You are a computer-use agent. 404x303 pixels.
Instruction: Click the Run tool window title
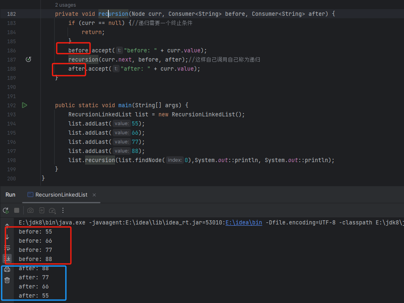[x=10, y=195]
